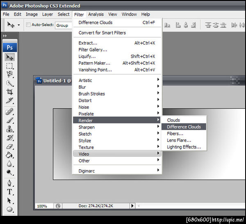The width and height of the screenshot is (246, 224).
Task: Choose Lighting Effects in the Render submenu
Action: pos(184,147)
